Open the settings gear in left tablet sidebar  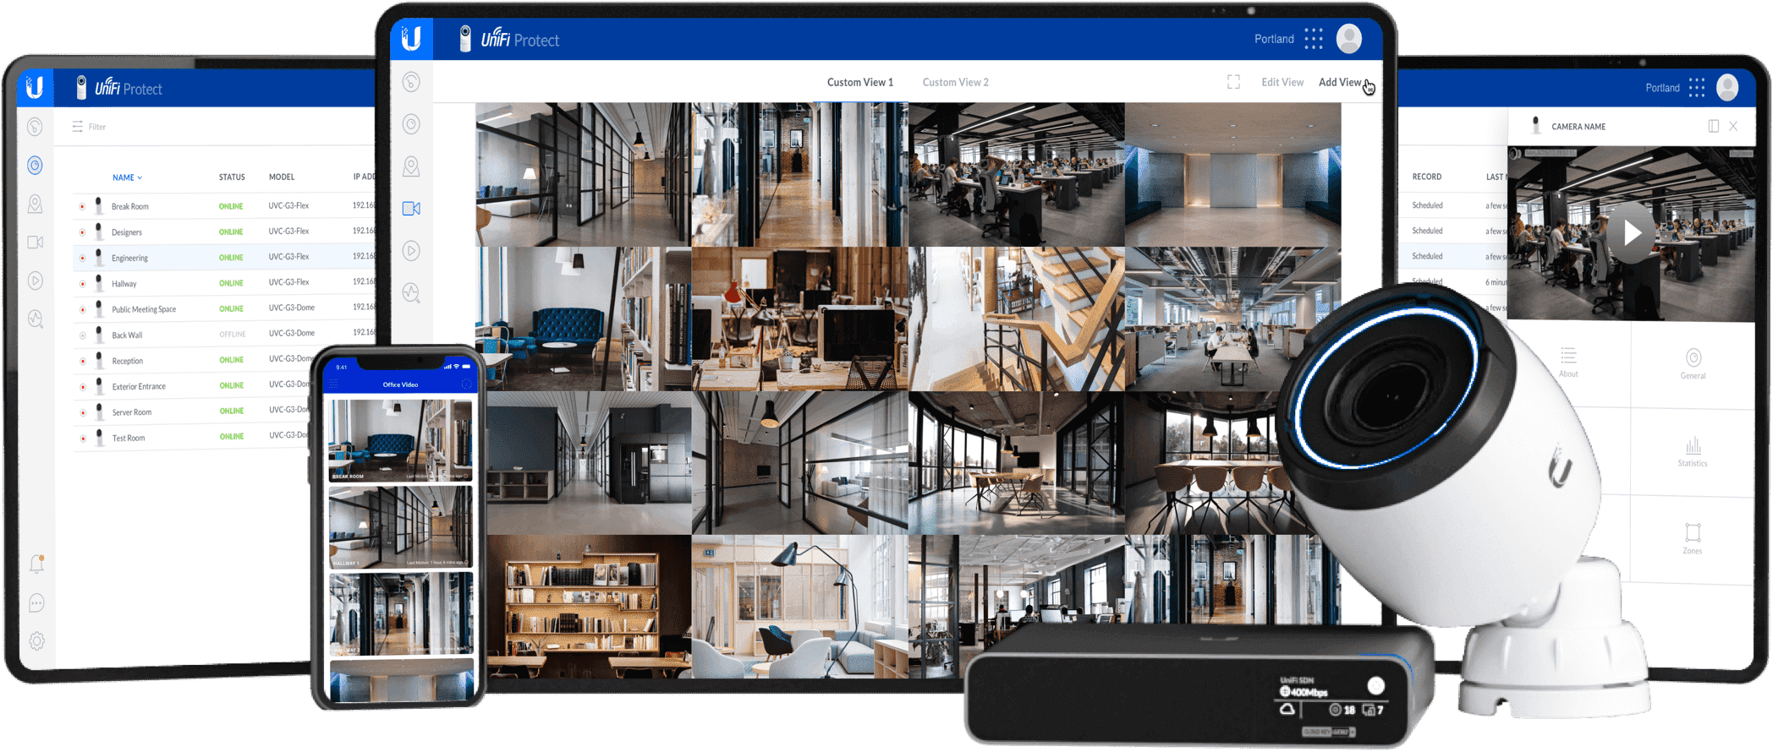[36, 641]
